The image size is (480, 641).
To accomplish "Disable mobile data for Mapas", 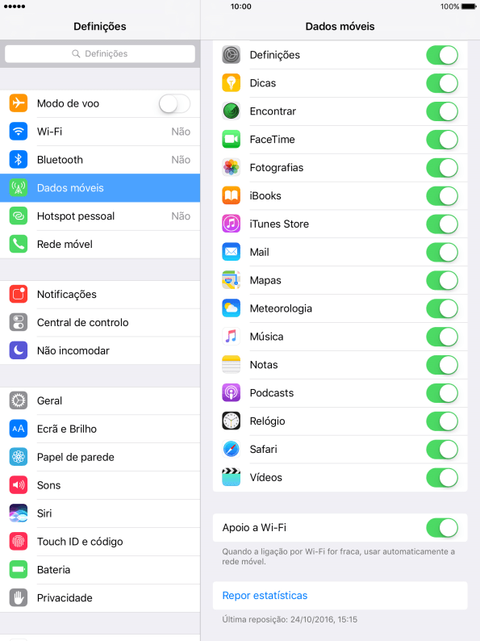I will pyautogui.click(x=442, y=280).
